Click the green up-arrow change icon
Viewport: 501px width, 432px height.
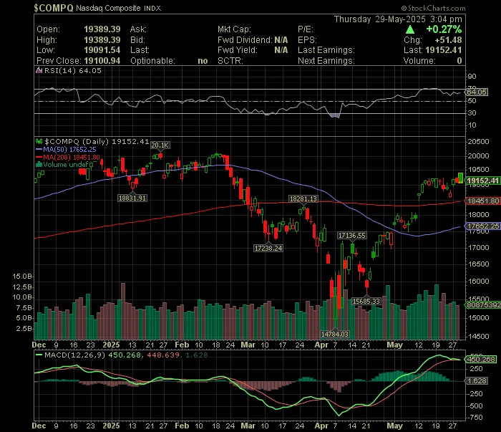[410, 30]
